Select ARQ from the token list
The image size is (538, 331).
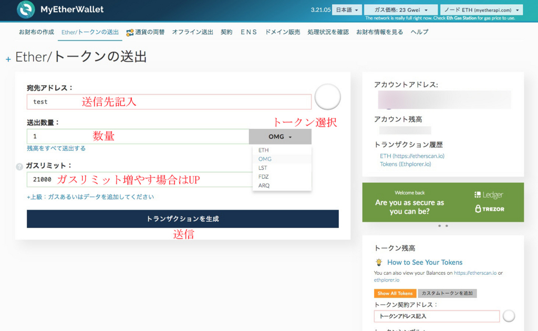pos(282,185)
